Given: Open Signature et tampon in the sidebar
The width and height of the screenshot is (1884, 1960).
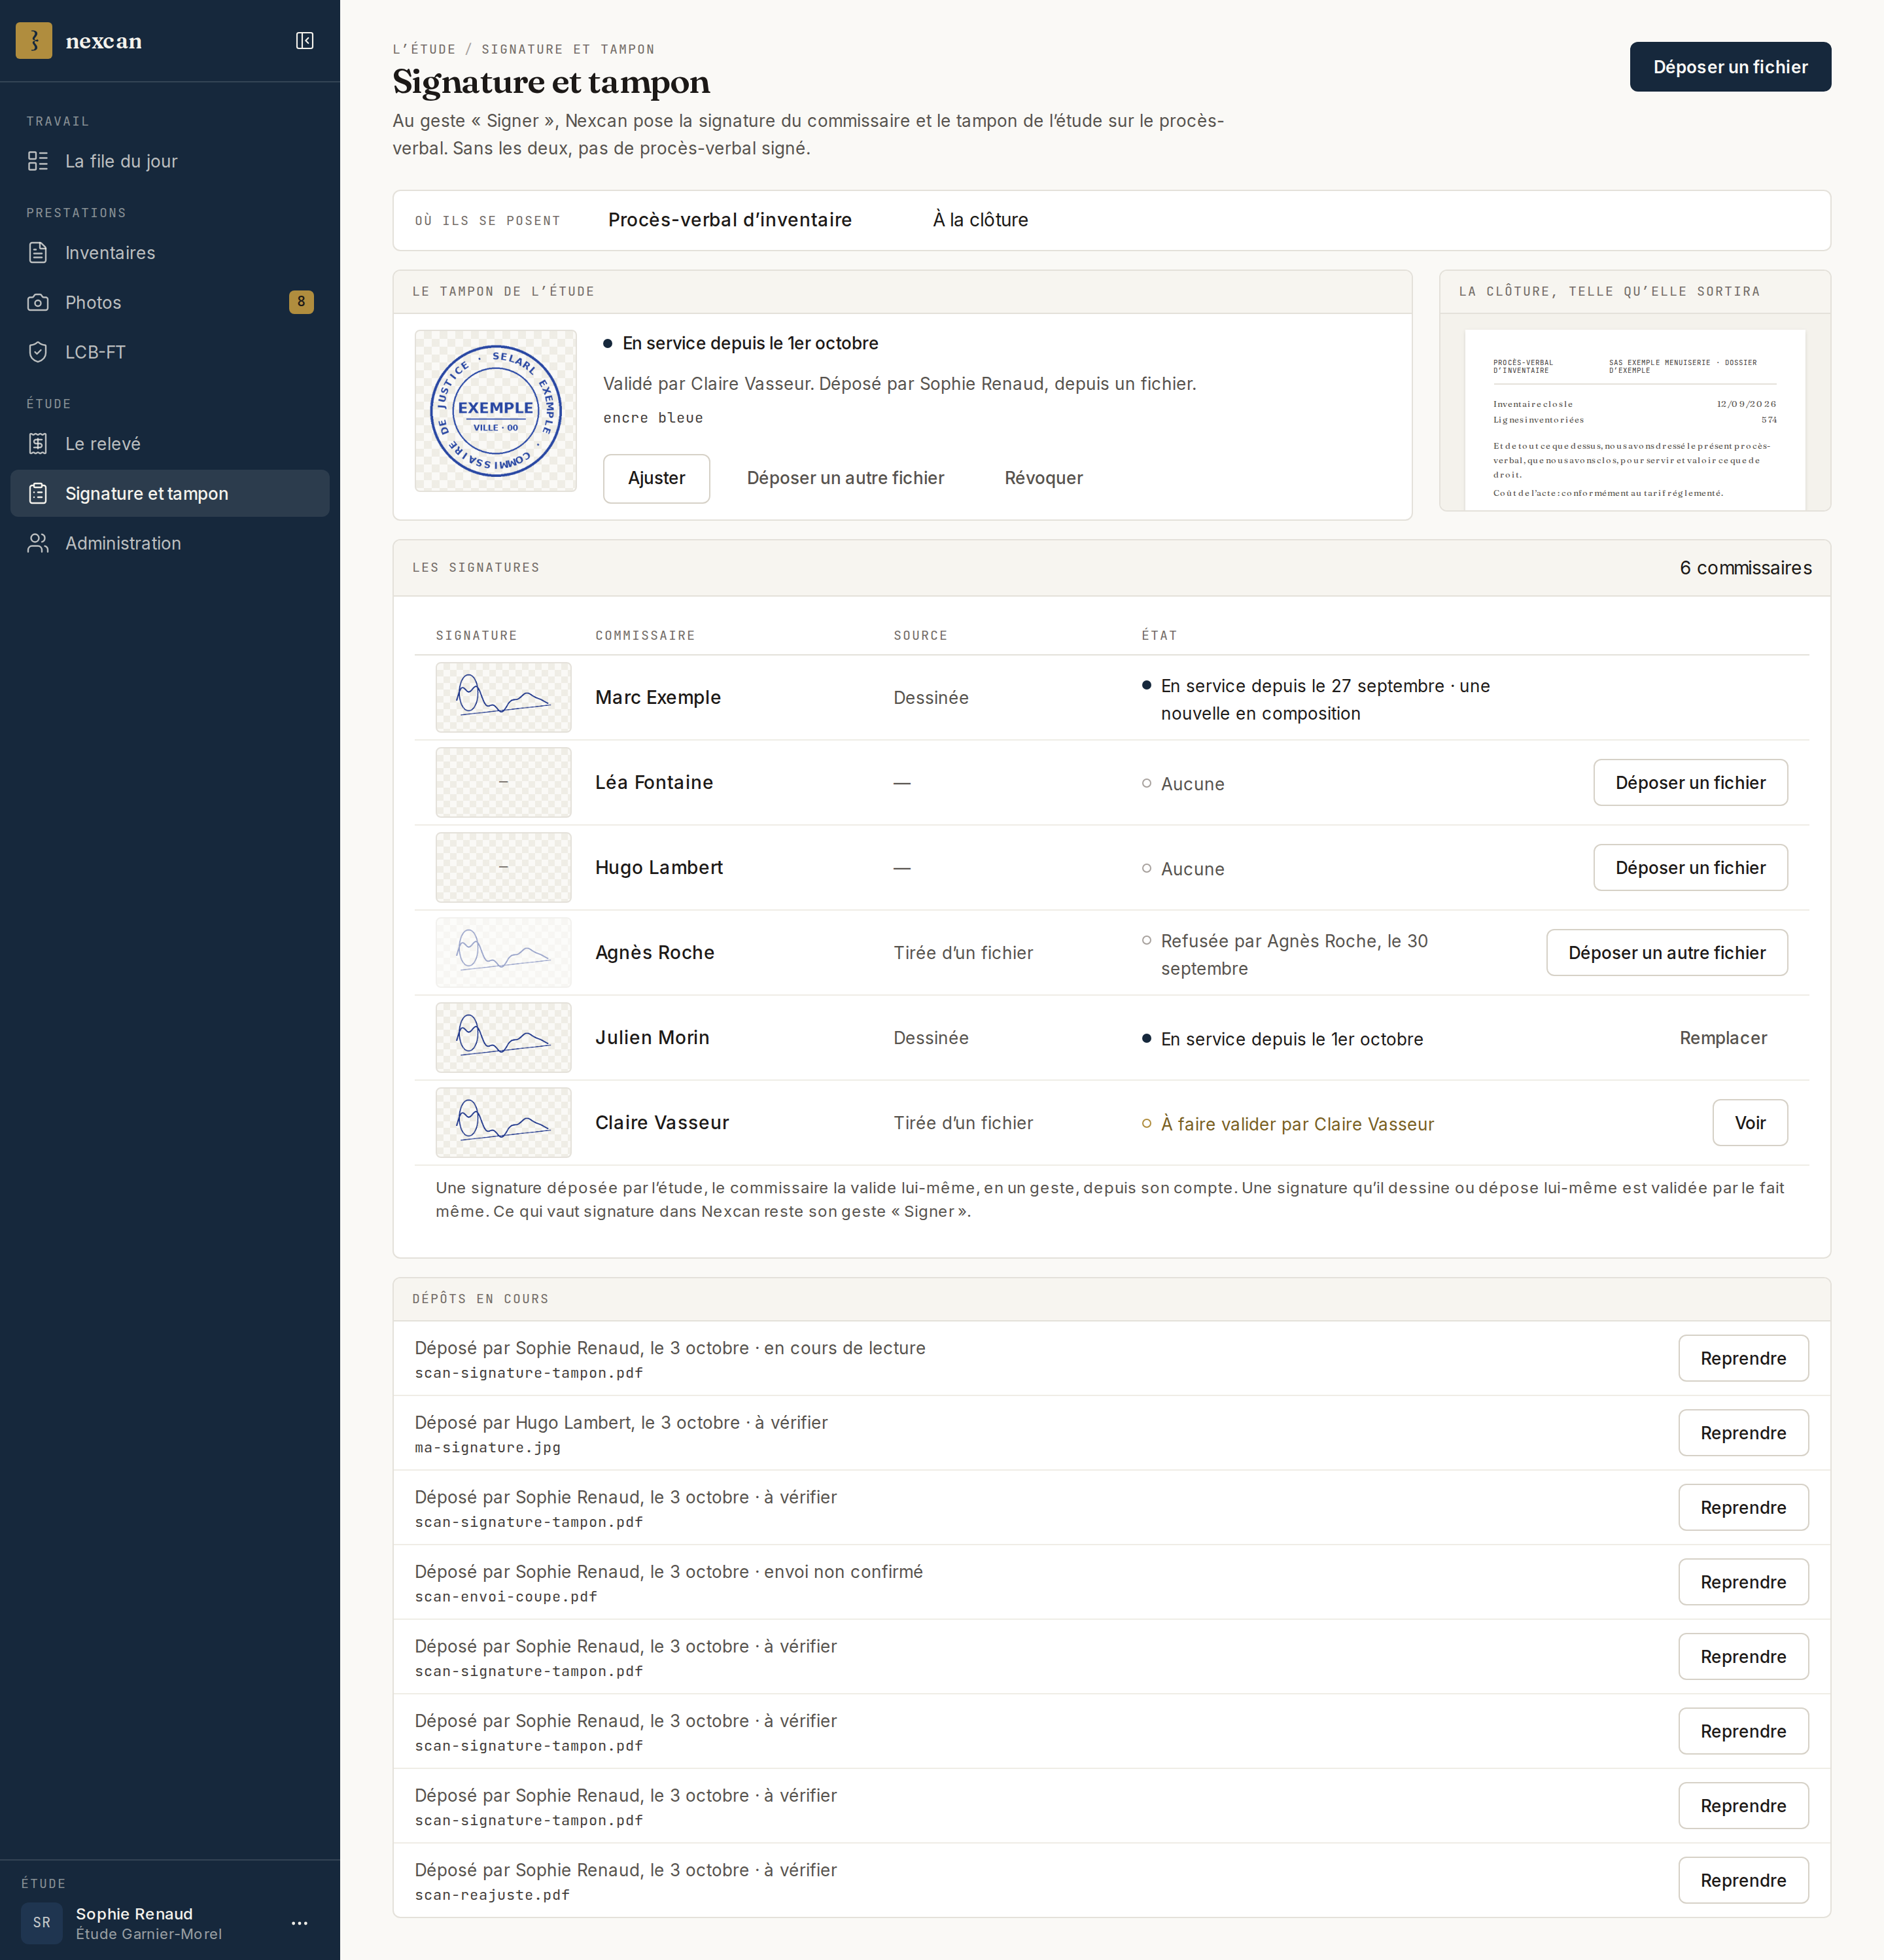Looking at the screenshot, I should coord(170,493).
